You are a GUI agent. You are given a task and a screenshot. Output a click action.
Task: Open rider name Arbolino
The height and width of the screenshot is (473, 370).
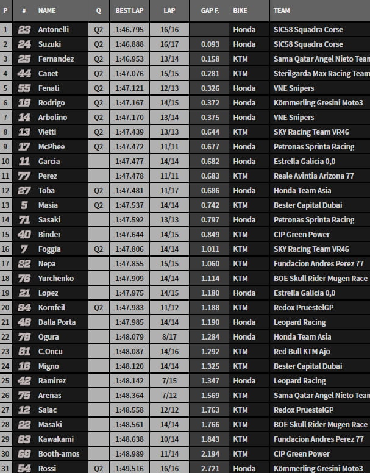coord(52,117)
